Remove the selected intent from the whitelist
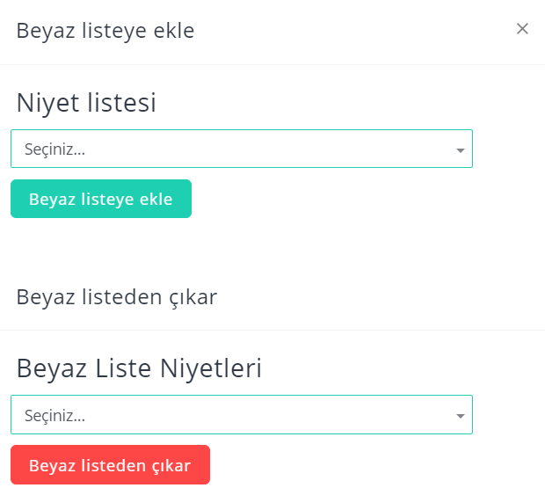 click(x=110, y=465)
